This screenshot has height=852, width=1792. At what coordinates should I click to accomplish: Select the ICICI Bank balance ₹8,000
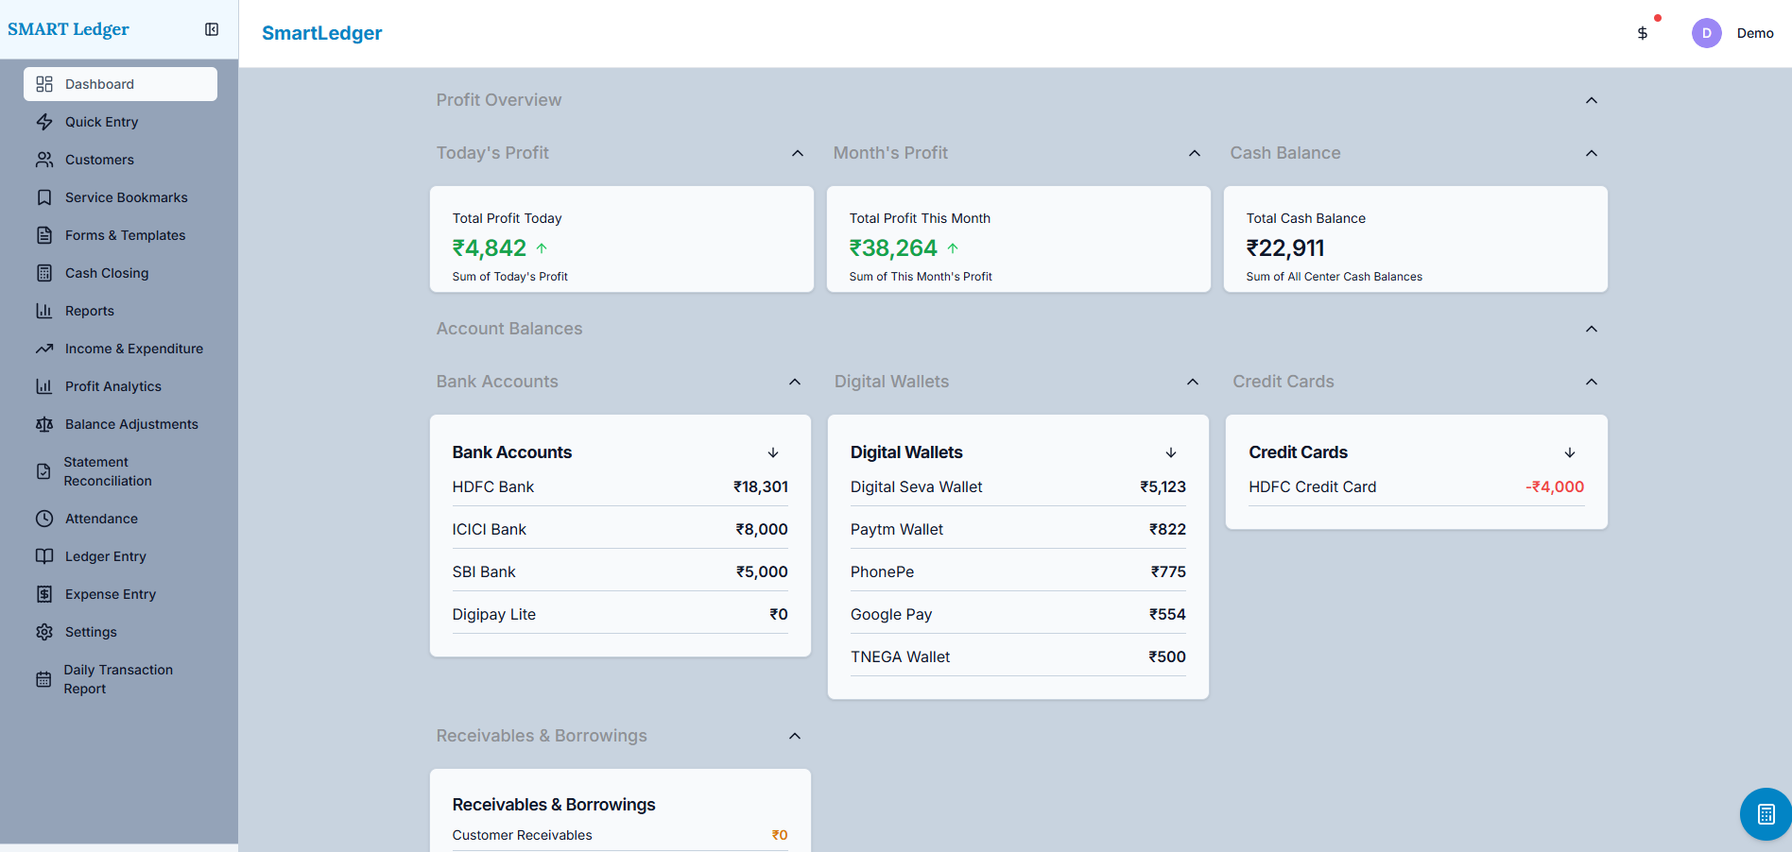(762, 529)
